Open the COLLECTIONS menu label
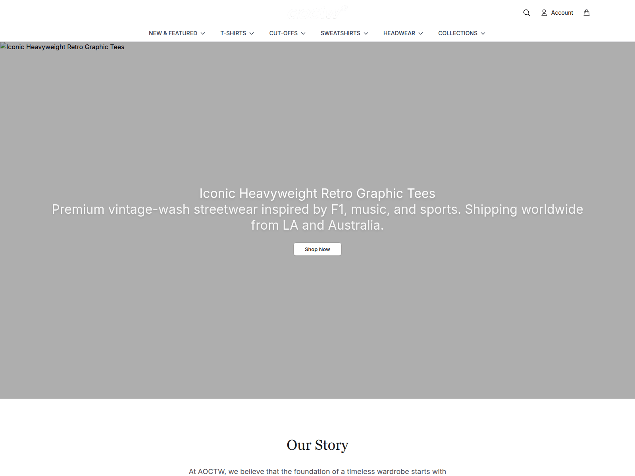The height and width of the screenshot is (476, 635). tap(458, 33)
